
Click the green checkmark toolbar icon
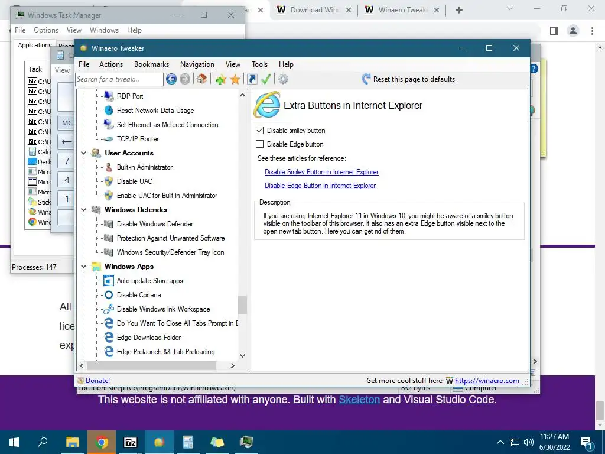266,79
